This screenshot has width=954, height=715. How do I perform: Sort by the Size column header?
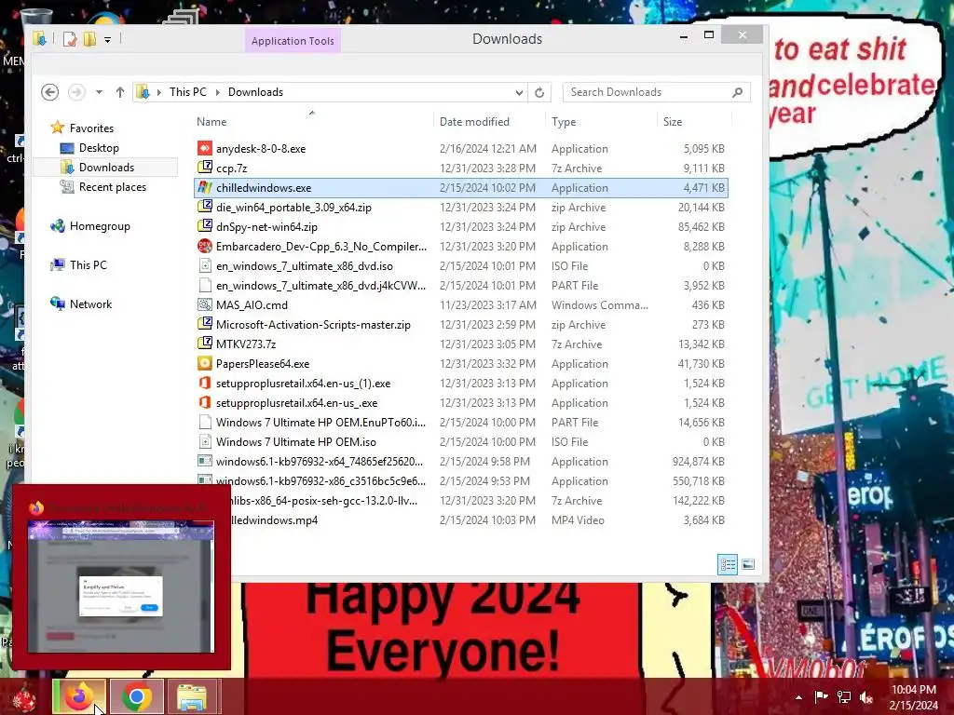click(673, 122)
